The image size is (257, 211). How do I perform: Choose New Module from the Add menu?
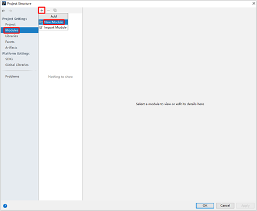coord(53,22)
